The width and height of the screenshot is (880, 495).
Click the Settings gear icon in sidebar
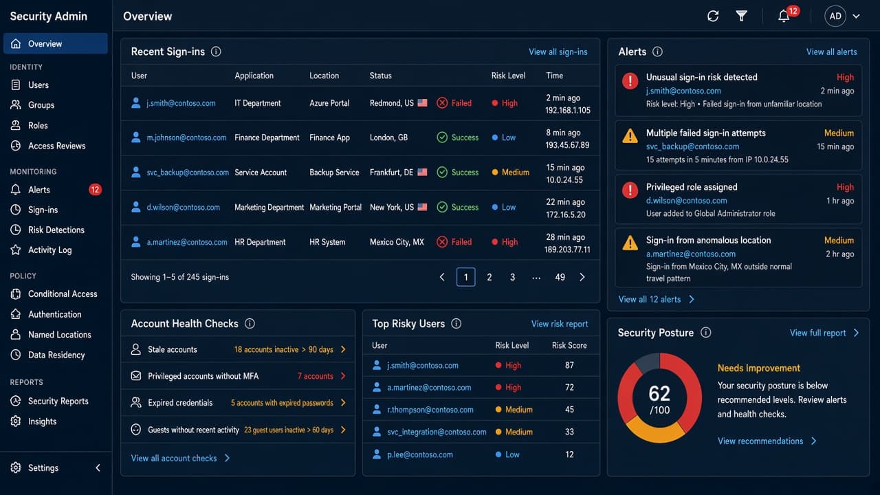pos(16,467)
